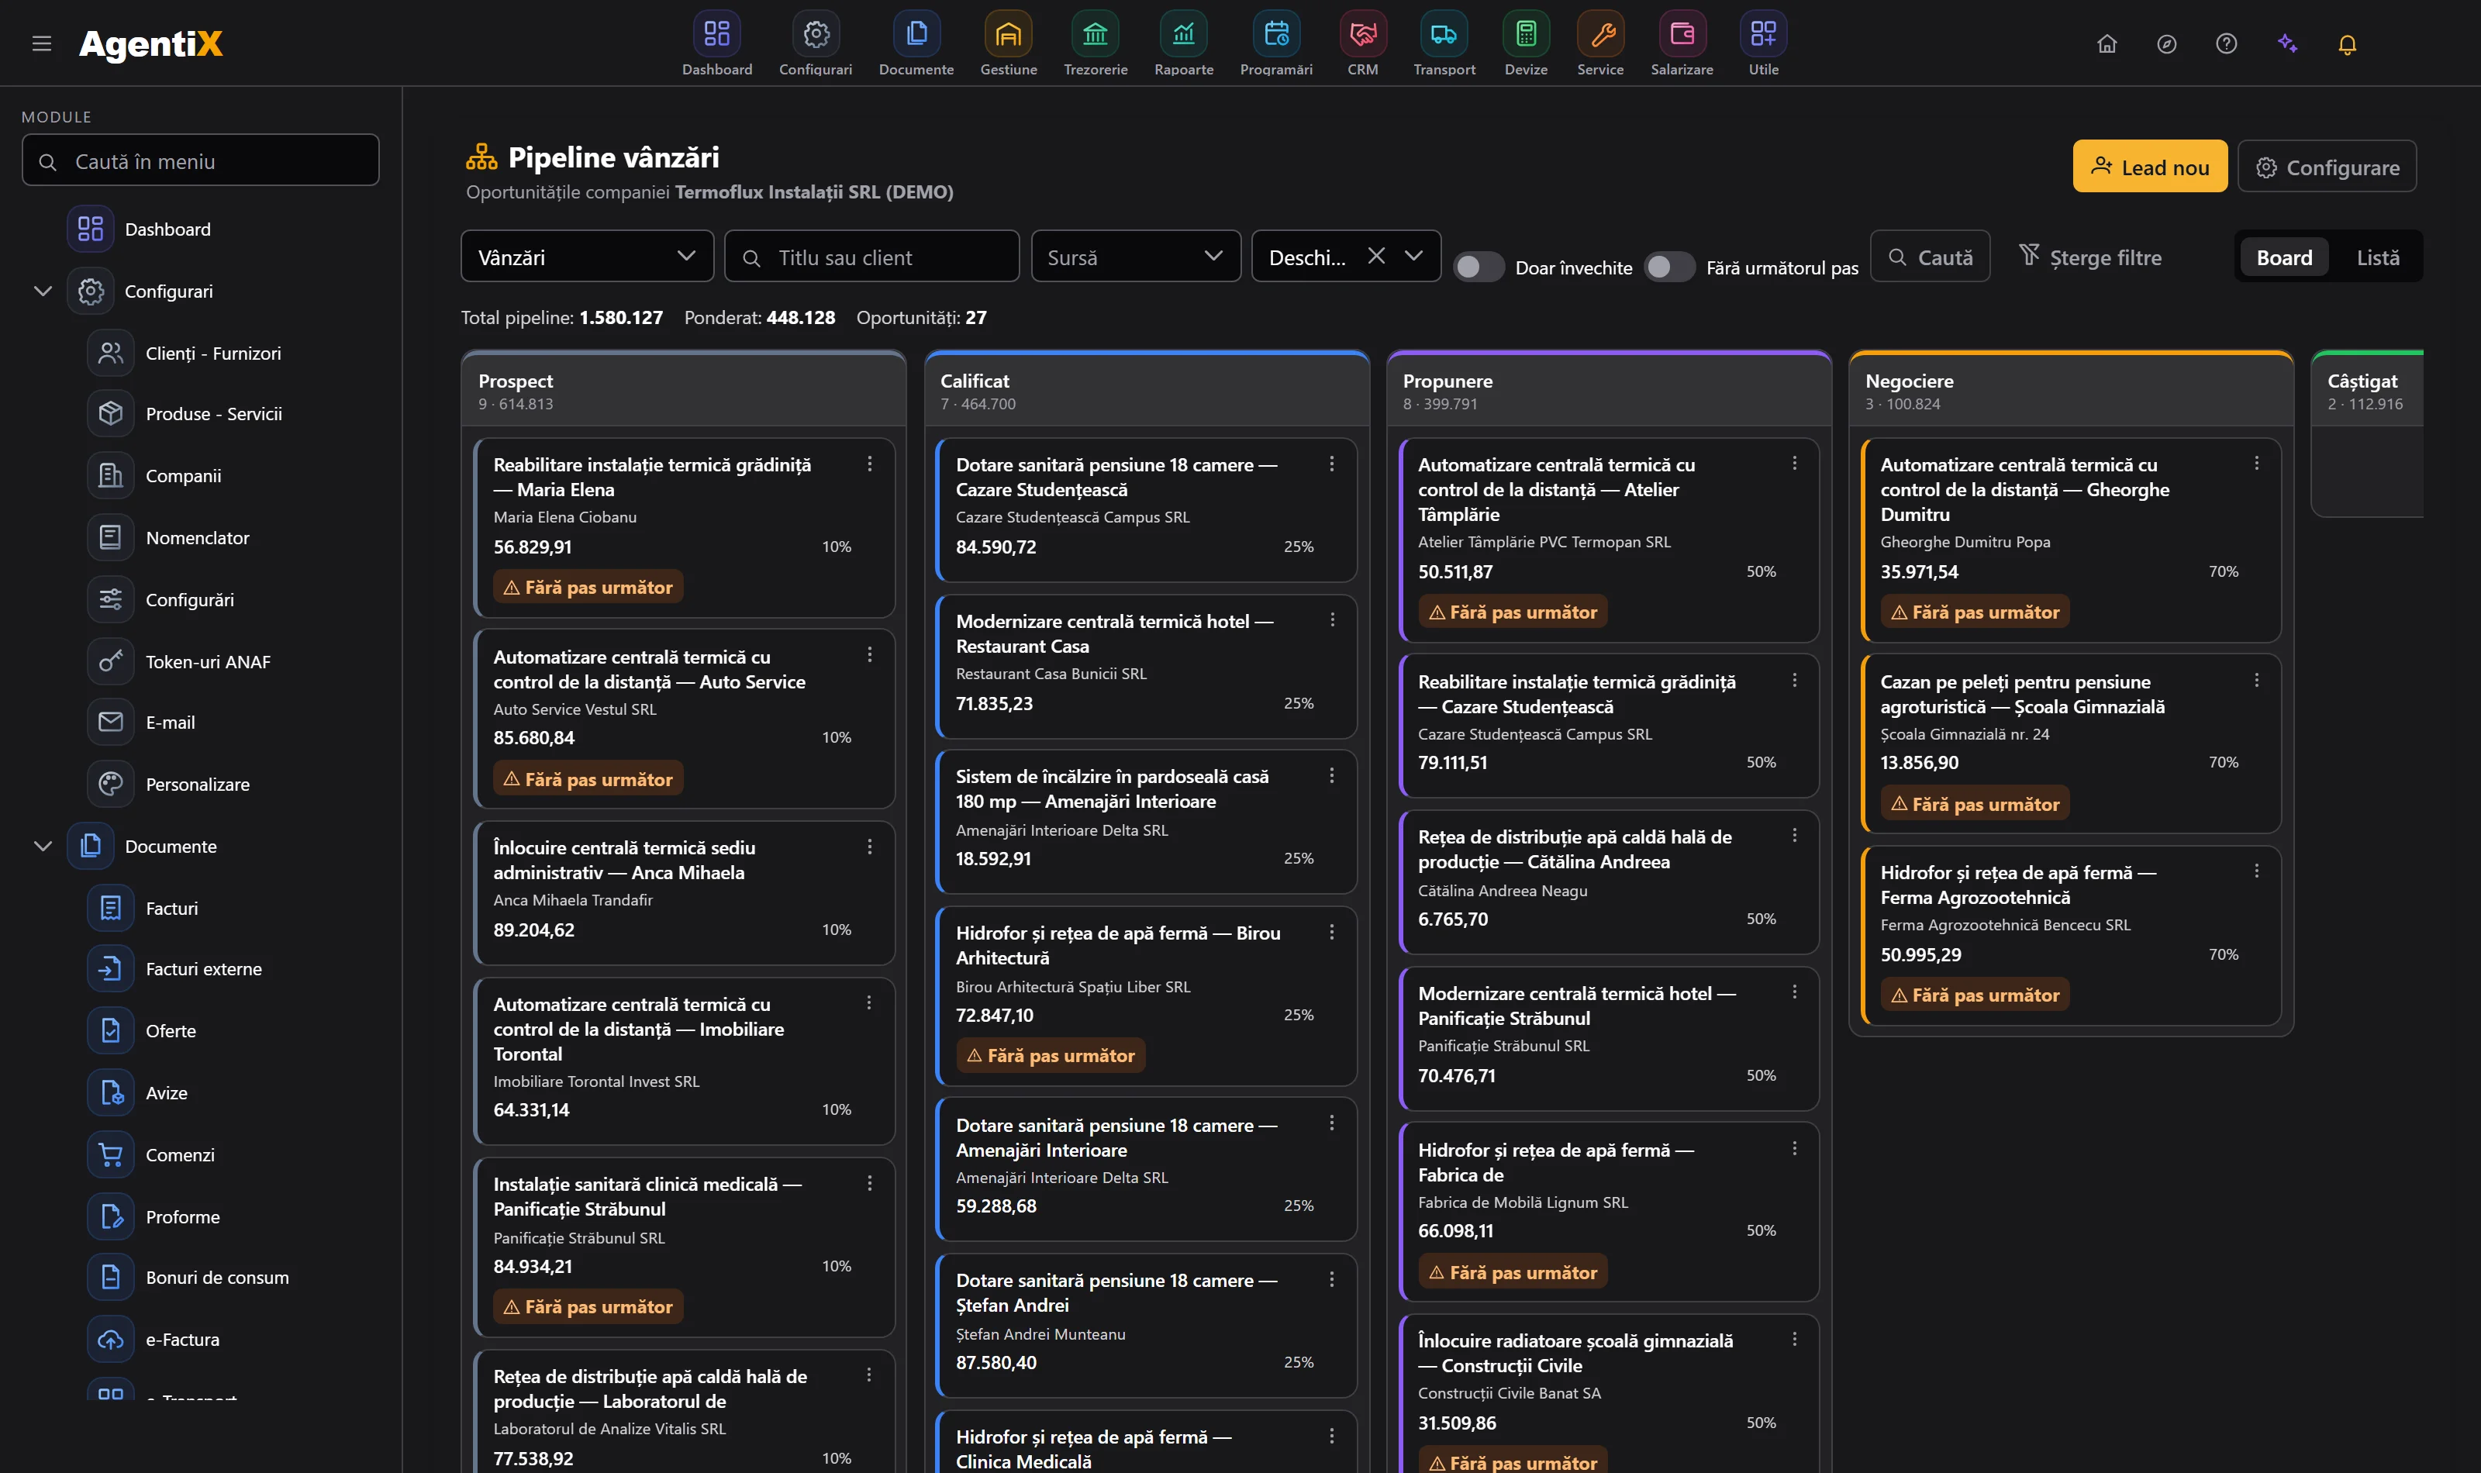The image size is (2481, 1473).
Task: Click the Configurare button
Action: click(2326, 167)
